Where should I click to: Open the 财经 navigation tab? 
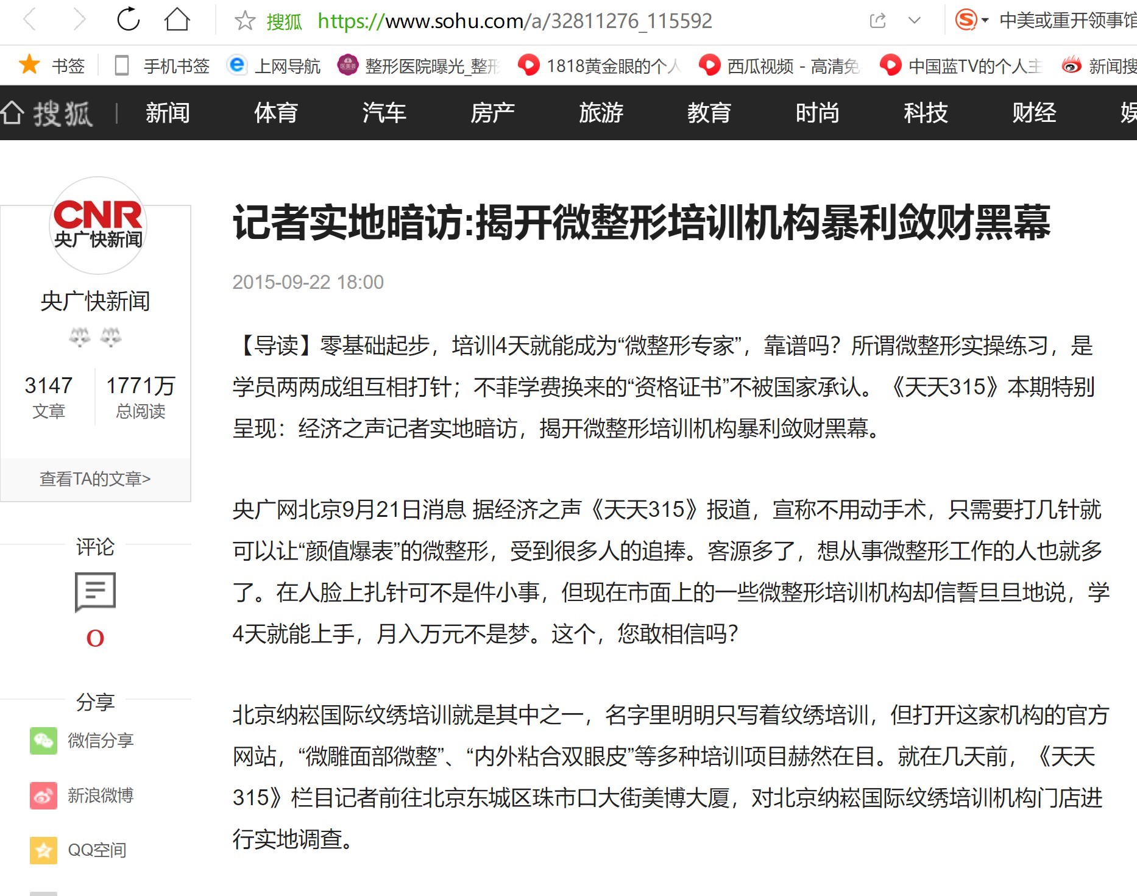(x=1035, y=113)
